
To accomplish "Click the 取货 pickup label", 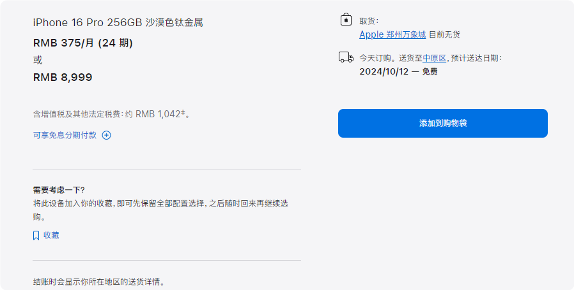I will [369, 20].
